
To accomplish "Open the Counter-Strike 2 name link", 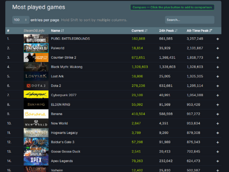I will (64, 57).
